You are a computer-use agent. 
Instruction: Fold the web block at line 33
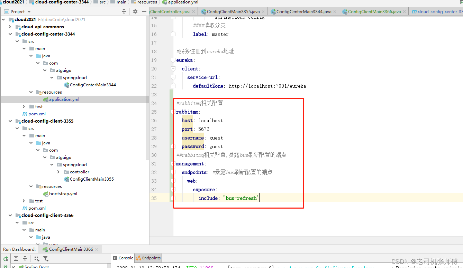173,181
